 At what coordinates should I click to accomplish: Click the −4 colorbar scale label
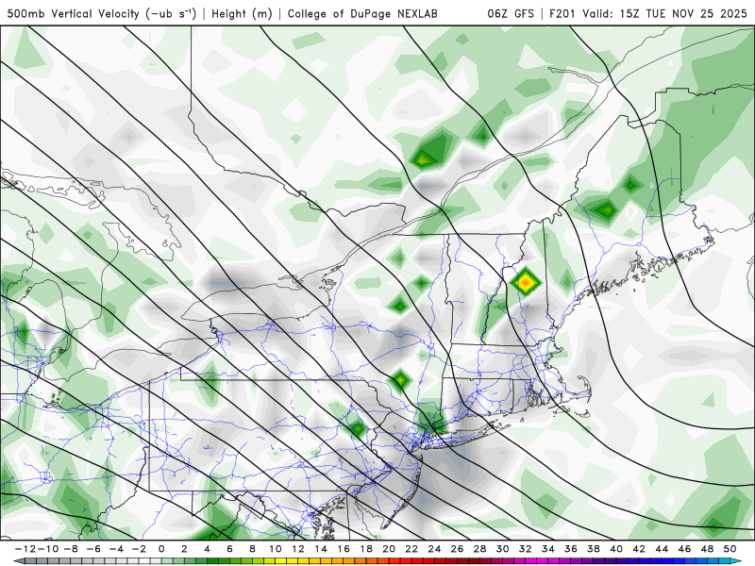click(x=116, y=549)
